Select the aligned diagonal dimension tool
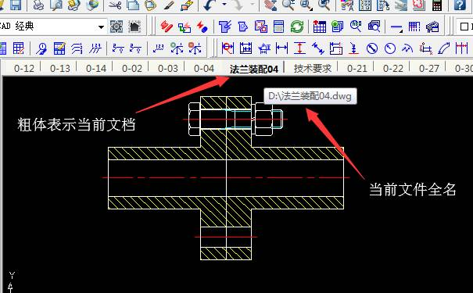The image size is (473, 293). (318, 48)
